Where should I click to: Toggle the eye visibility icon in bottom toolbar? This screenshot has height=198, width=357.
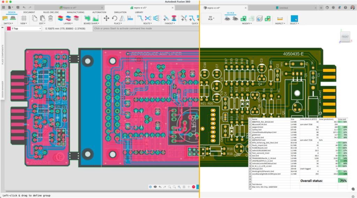click(155, 187)
